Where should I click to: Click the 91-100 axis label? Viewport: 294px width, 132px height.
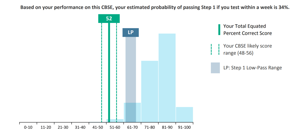(x=184, y=127)
